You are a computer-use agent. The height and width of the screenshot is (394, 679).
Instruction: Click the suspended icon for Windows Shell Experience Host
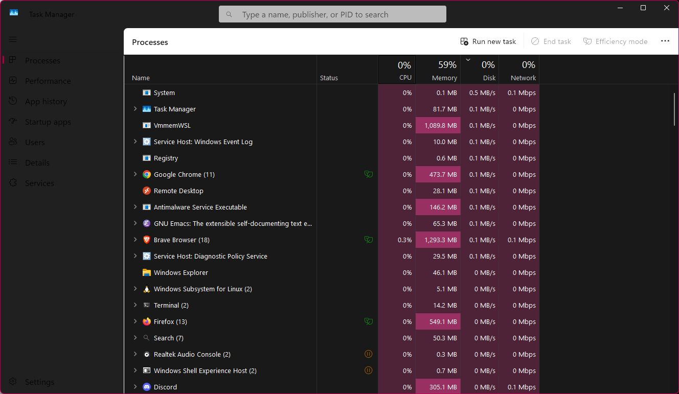click(368, 370)
